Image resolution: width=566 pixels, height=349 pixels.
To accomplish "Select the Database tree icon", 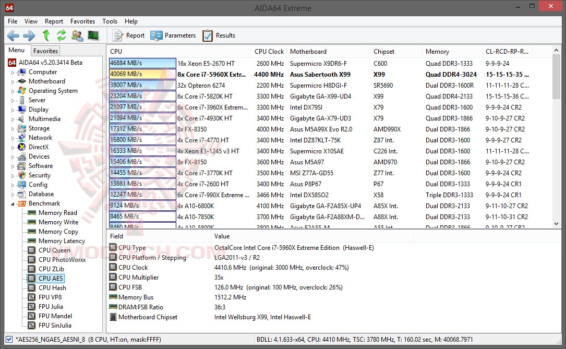I will pyautogui.click(x=22, y=194).
